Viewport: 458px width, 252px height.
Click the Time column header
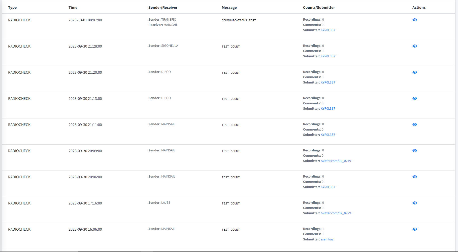pyautogui.click(x=73, y=8)
